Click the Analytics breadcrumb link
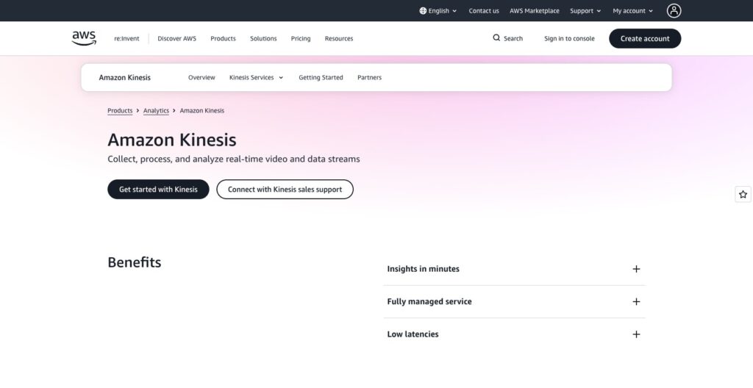 (156, 110)
